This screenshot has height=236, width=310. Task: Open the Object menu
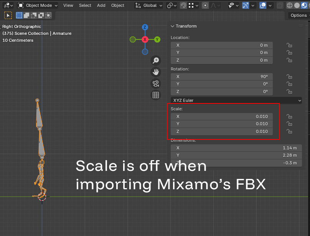(118, 5)
